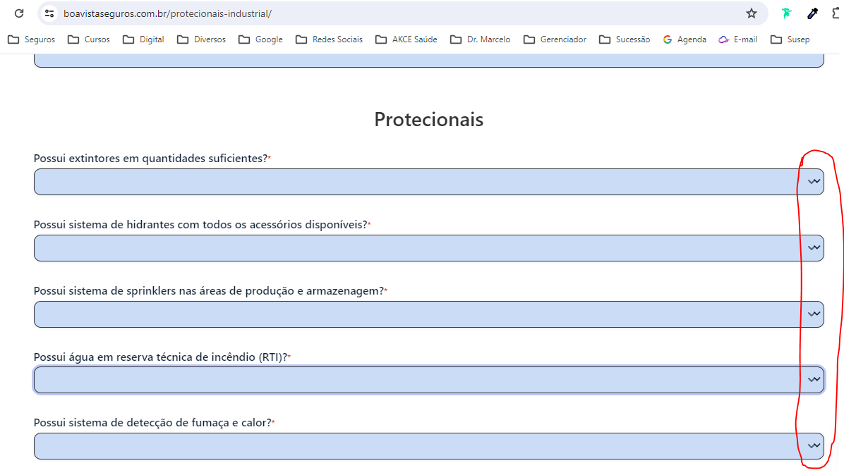
Task: Reload the page with the refresh icon
Action: 19,13
